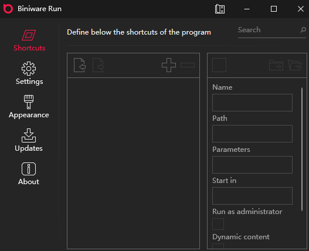Remove shortcut using the minus icon
The image size is (309, 251).
point(188,65)
